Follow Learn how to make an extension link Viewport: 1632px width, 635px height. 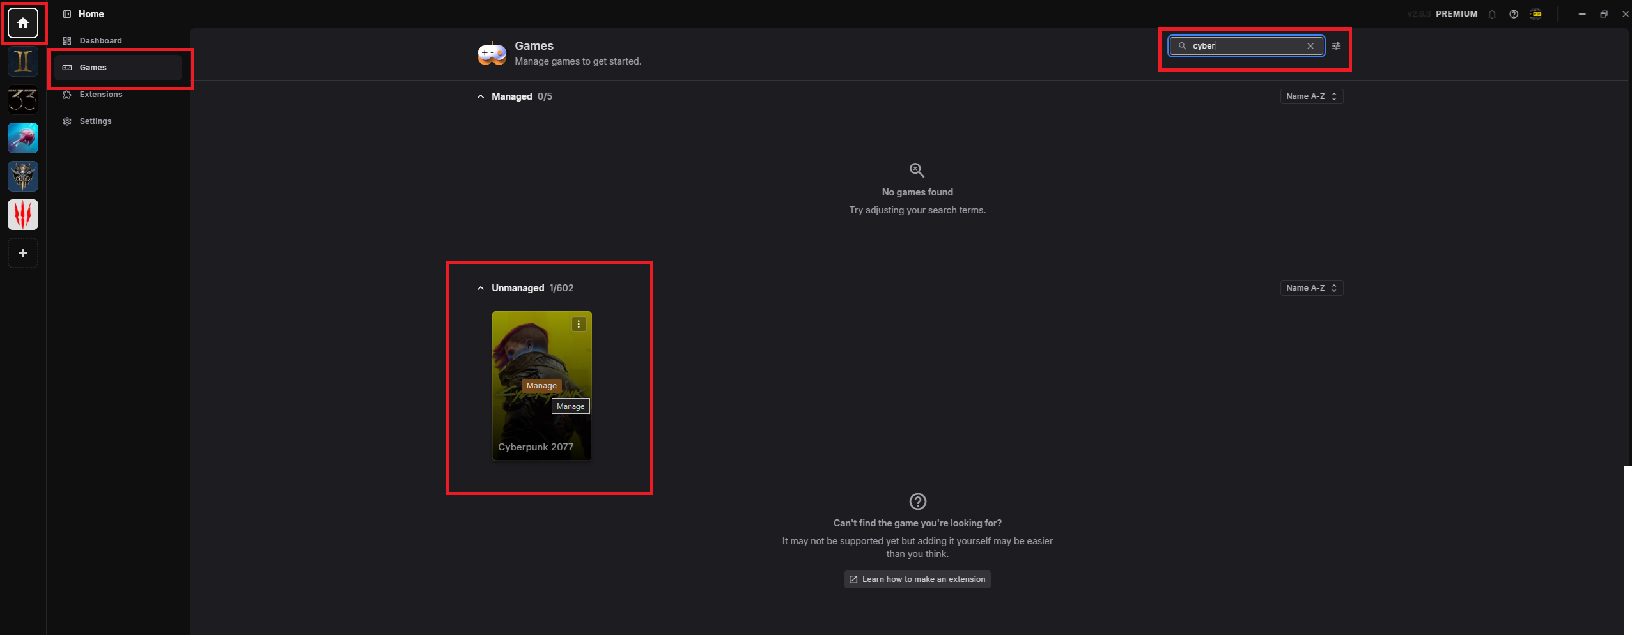(917, 579)
